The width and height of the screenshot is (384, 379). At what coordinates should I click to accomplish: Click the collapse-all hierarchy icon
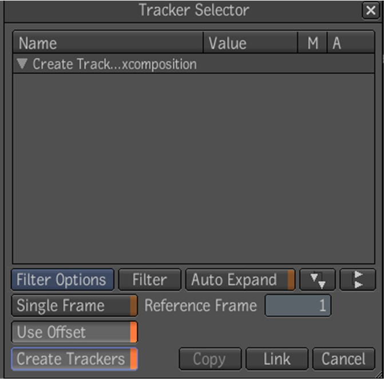coord(357,280)
